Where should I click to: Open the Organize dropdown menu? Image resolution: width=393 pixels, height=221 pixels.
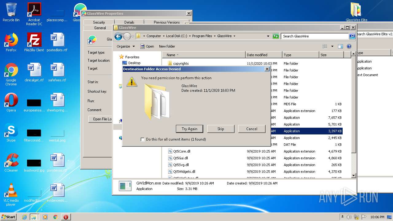(126, 46)
